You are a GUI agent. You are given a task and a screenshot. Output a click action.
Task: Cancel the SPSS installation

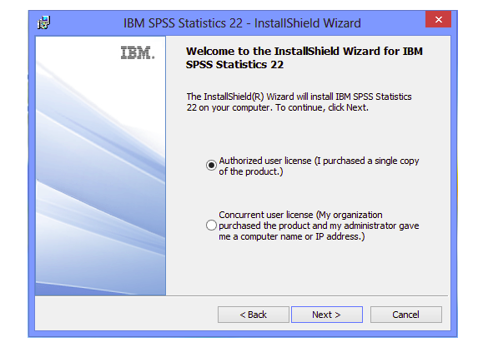click(406, 315)
